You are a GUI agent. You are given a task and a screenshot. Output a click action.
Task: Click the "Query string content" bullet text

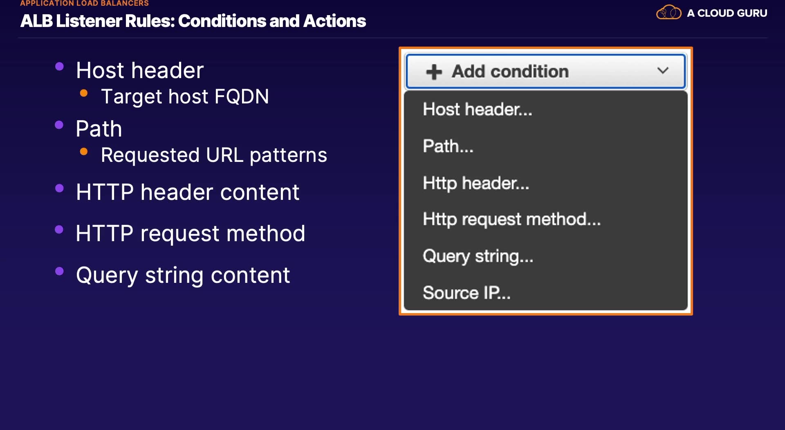pyautogui.click(x=183, y=275)
